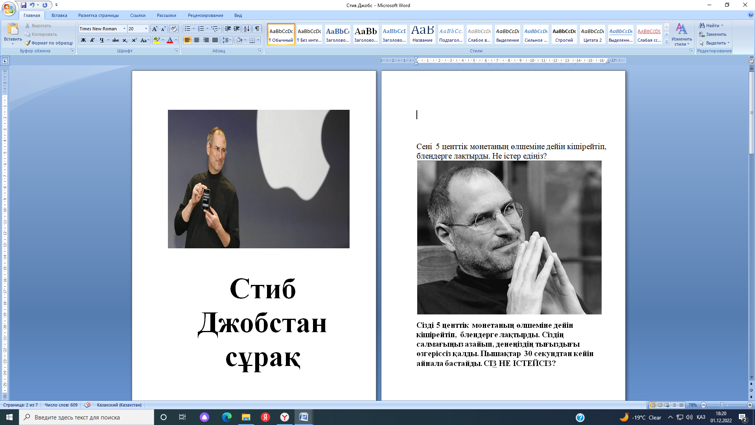Click the Sort (А-Я) icon
The height and width of the screenshot is (425, 755).
[247, 29]
